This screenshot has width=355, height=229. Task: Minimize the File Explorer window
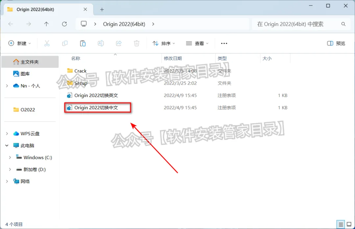[x=311, y=6]
